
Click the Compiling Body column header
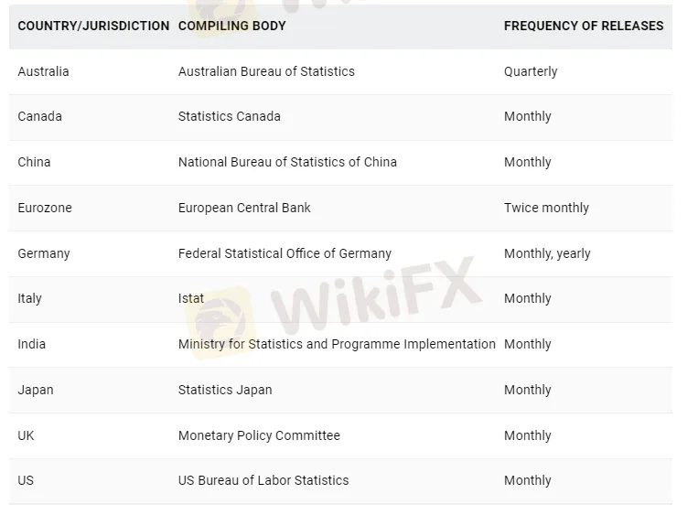coord(231,26)
